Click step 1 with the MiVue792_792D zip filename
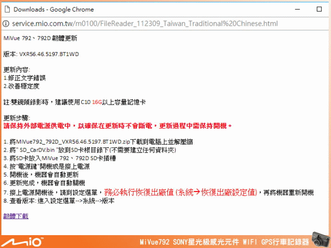Image resolution: width=331 pixels, height=248 pixels. (98, 142)
